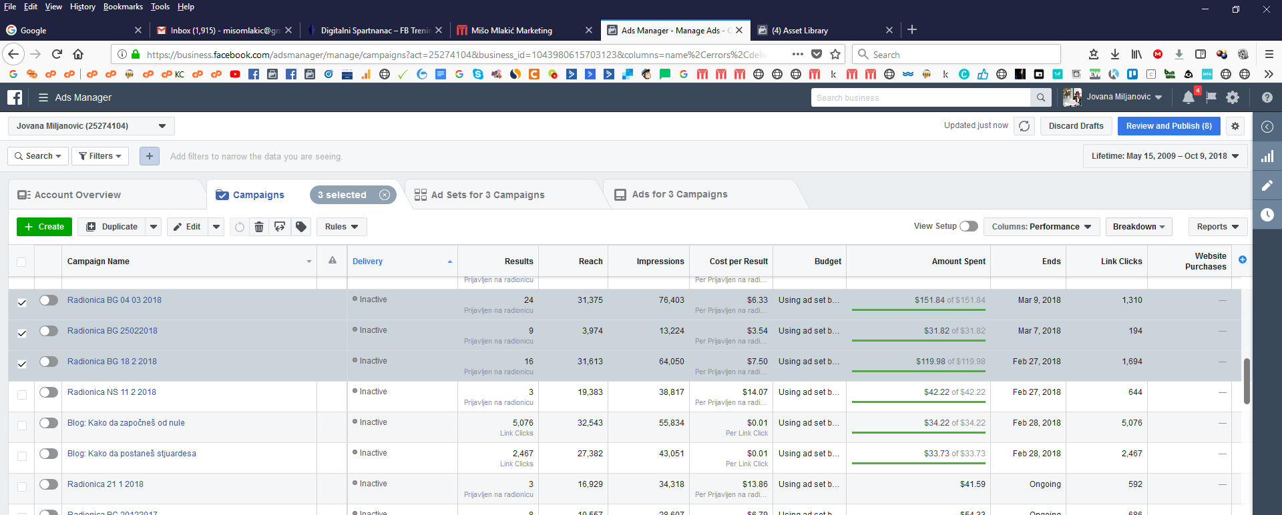Open the history clock icon in side rail

[1267, 215]
